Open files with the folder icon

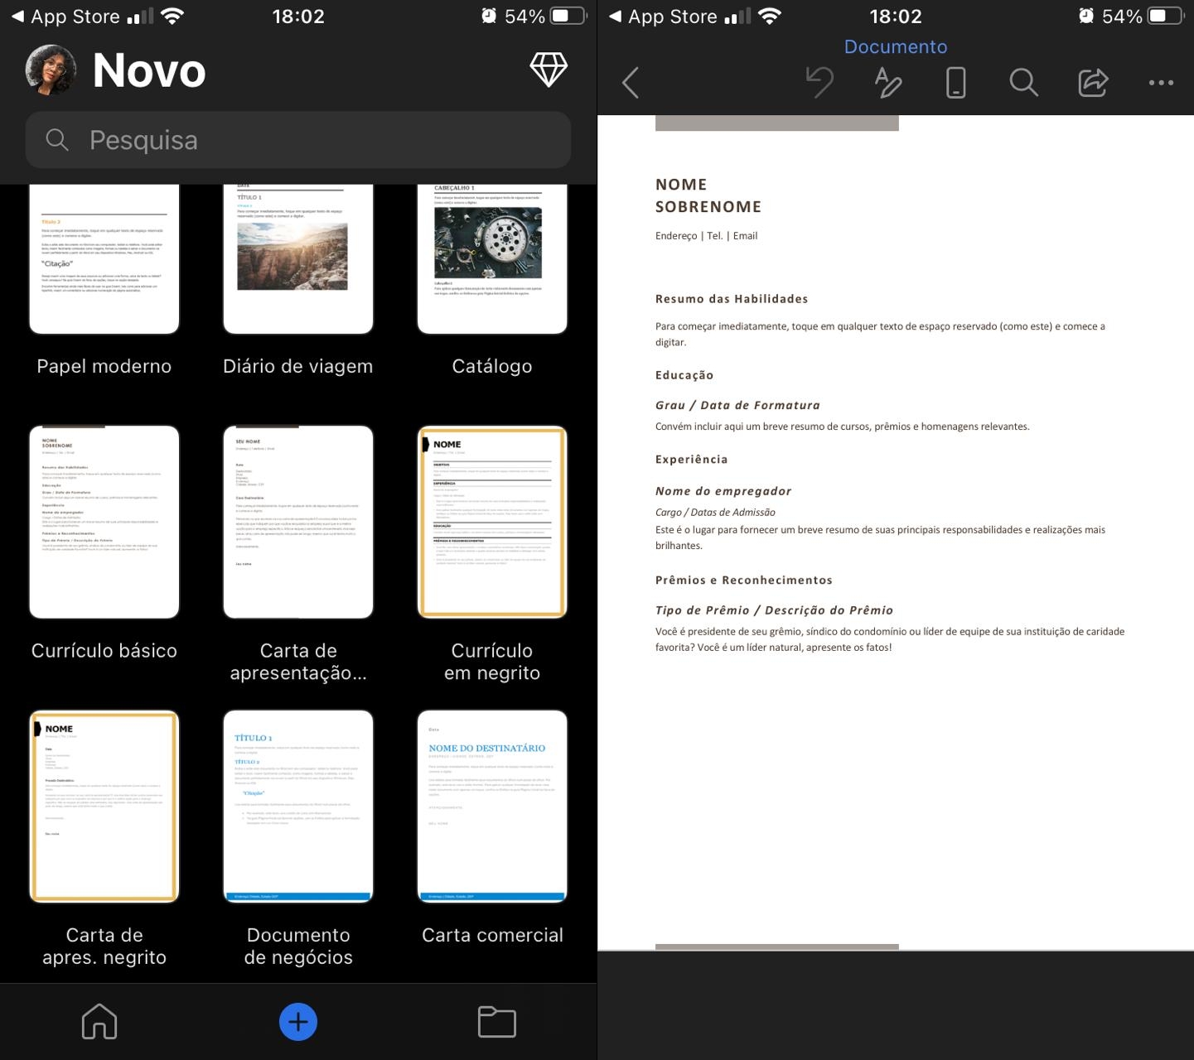pos(495,1021)
